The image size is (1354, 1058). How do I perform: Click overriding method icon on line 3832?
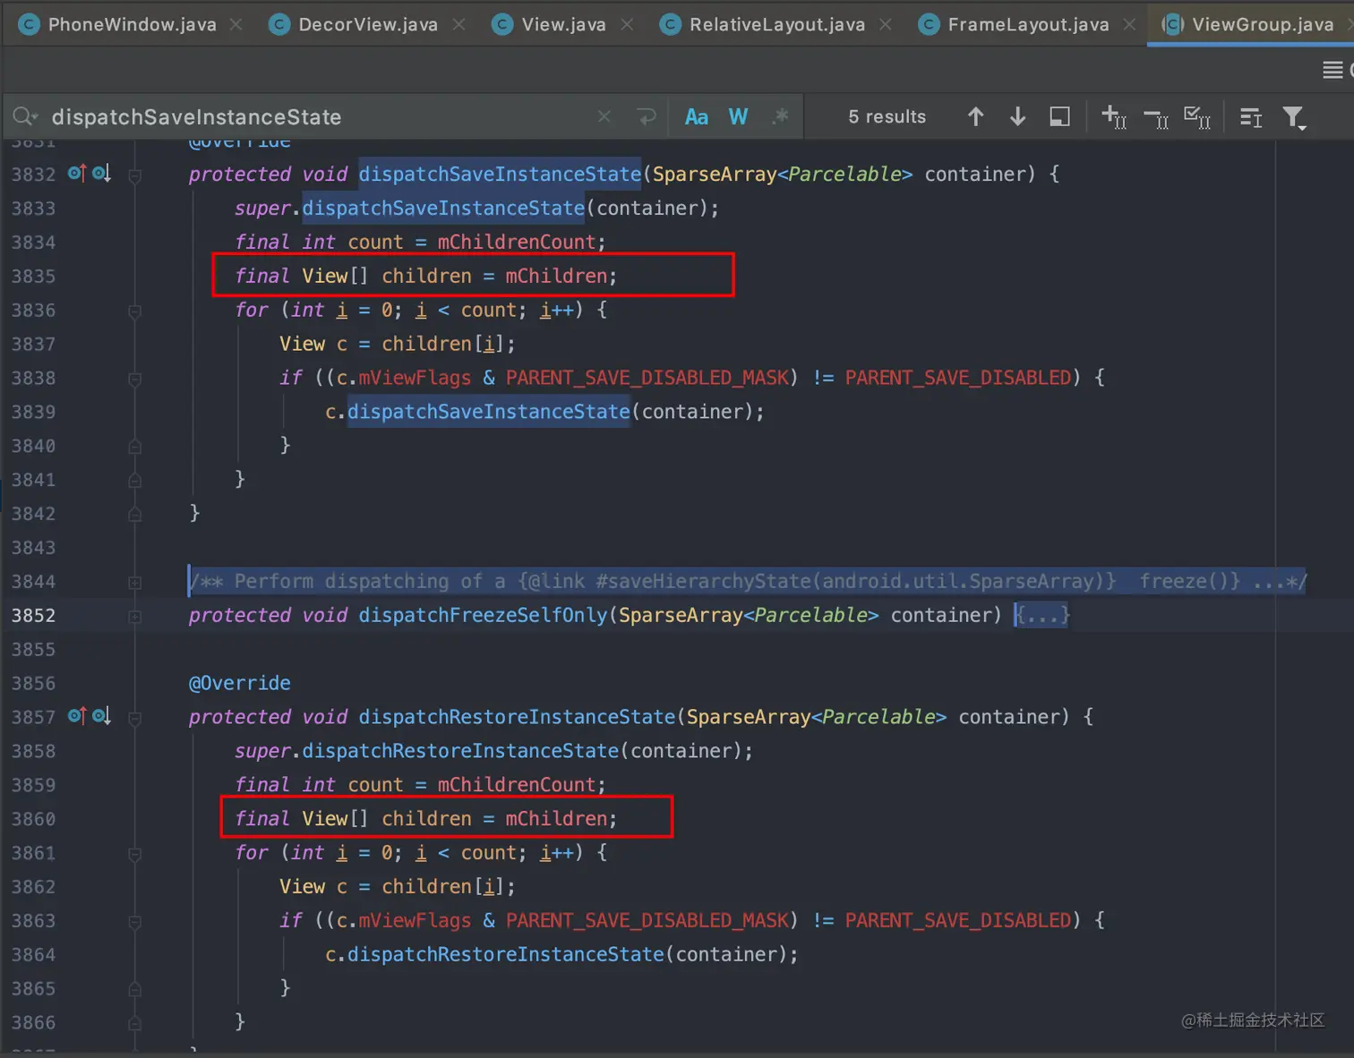pyautogui.click(x=77, y=173)
